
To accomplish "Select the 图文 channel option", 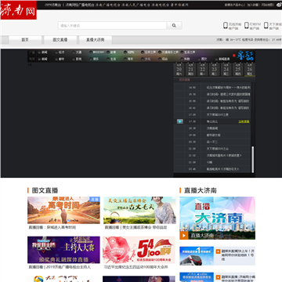I will pos(202,59).
